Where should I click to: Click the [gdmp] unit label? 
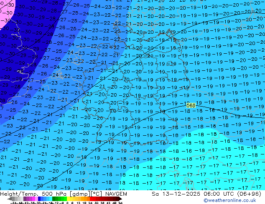(x=79, y=194)
